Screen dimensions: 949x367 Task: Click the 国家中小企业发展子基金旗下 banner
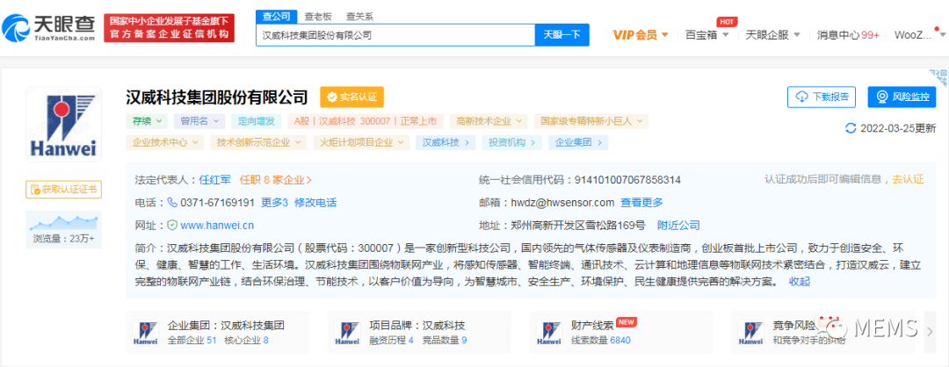(x=169, y=28)
